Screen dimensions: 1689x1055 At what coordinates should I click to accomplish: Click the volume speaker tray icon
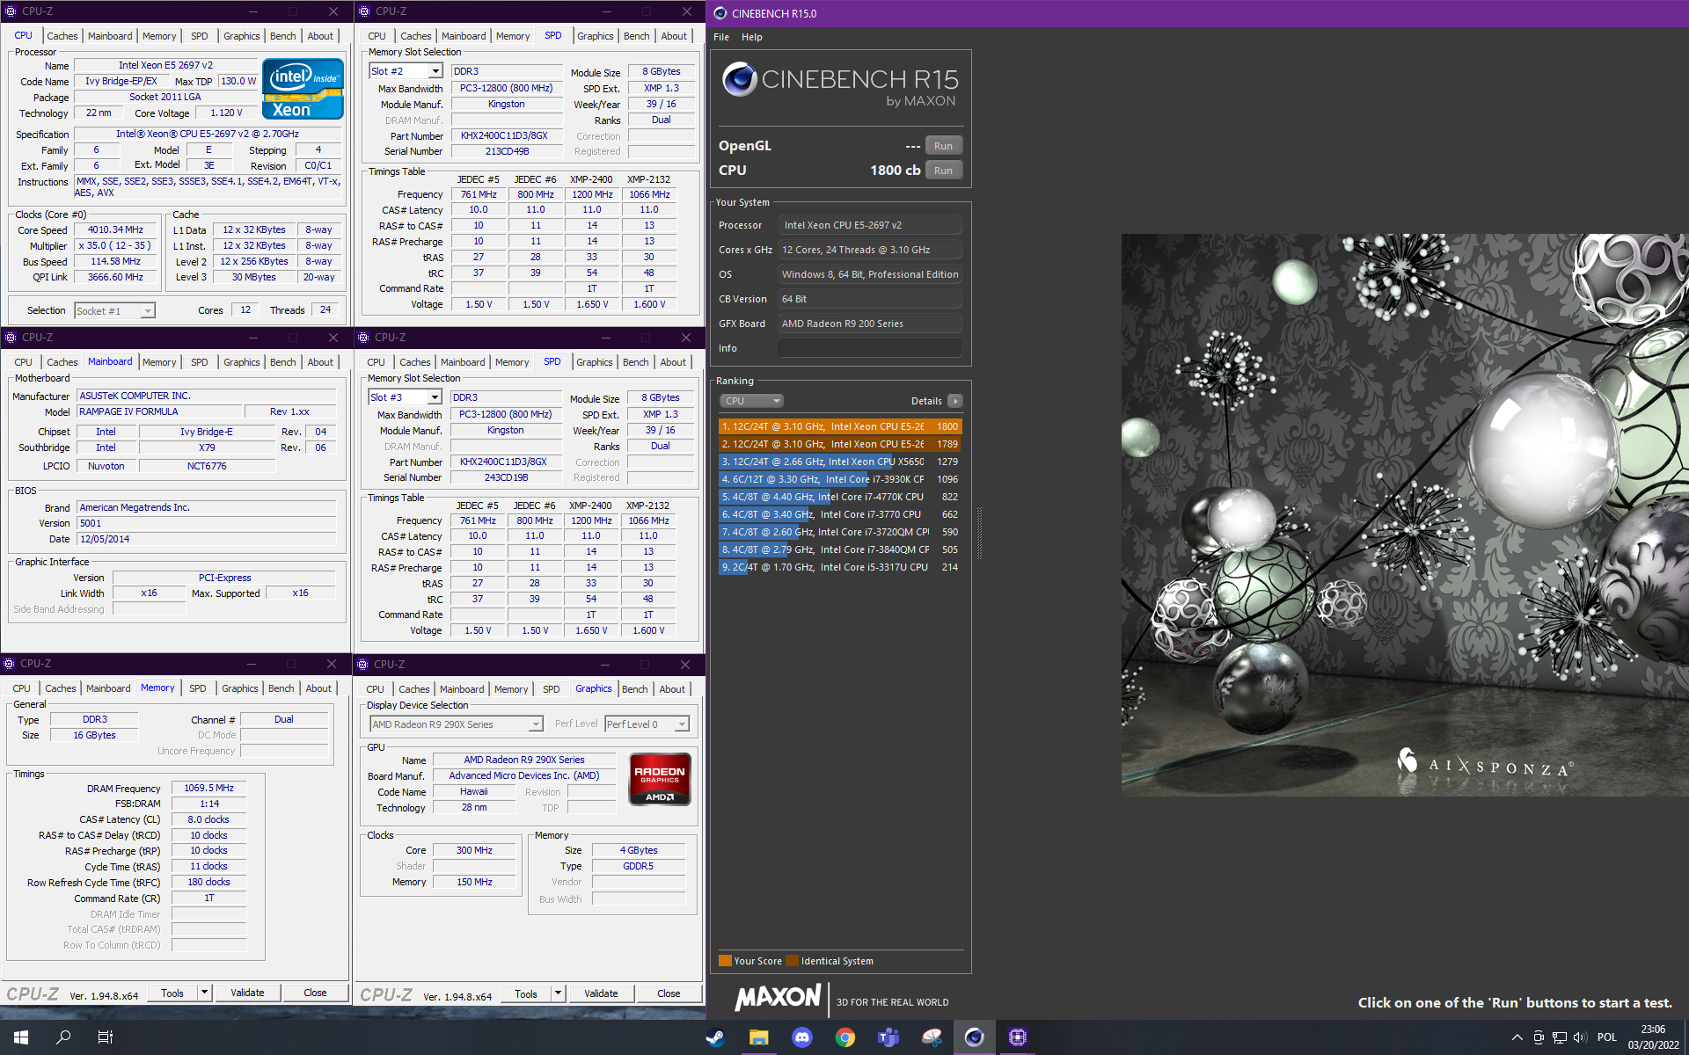1580,1037
